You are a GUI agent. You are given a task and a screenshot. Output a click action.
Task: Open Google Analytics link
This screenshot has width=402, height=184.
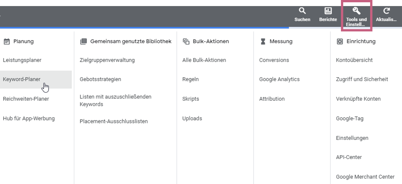tap(279, 80)
